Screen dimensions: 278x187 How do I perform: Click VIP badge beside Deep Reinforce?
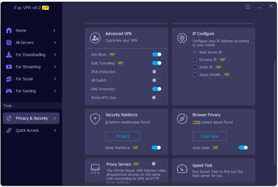point(136,148)
